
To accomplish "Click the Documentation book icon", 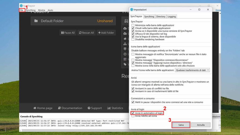I will coord(59,108).
